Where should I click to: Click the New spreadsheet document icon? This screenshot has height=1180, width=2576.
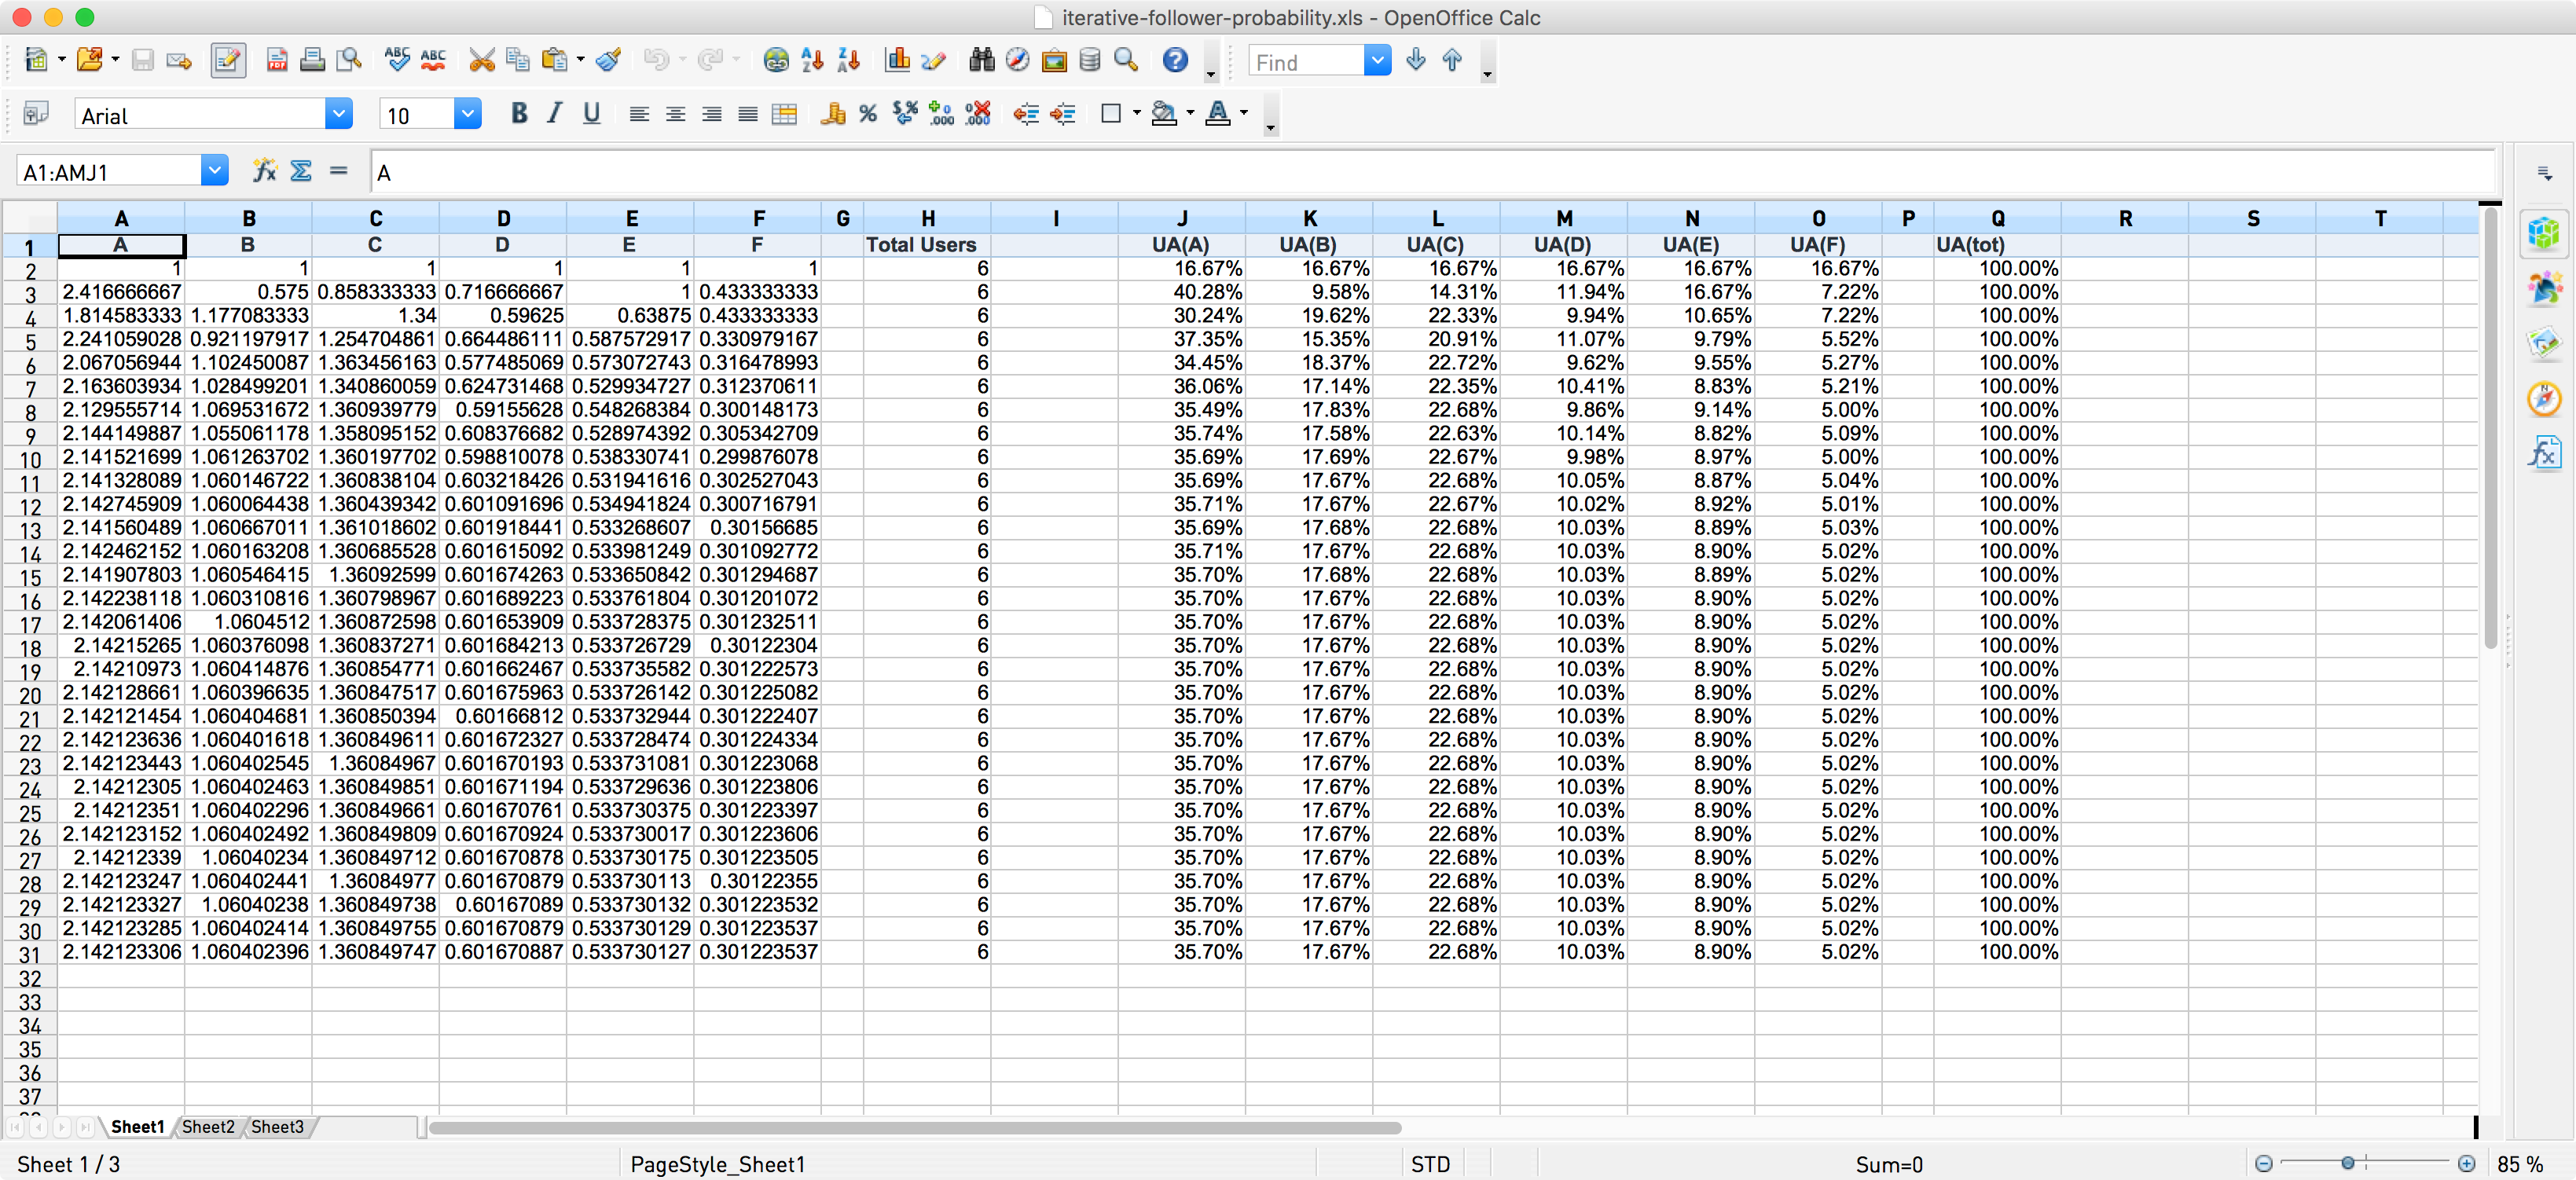[36, 61]
